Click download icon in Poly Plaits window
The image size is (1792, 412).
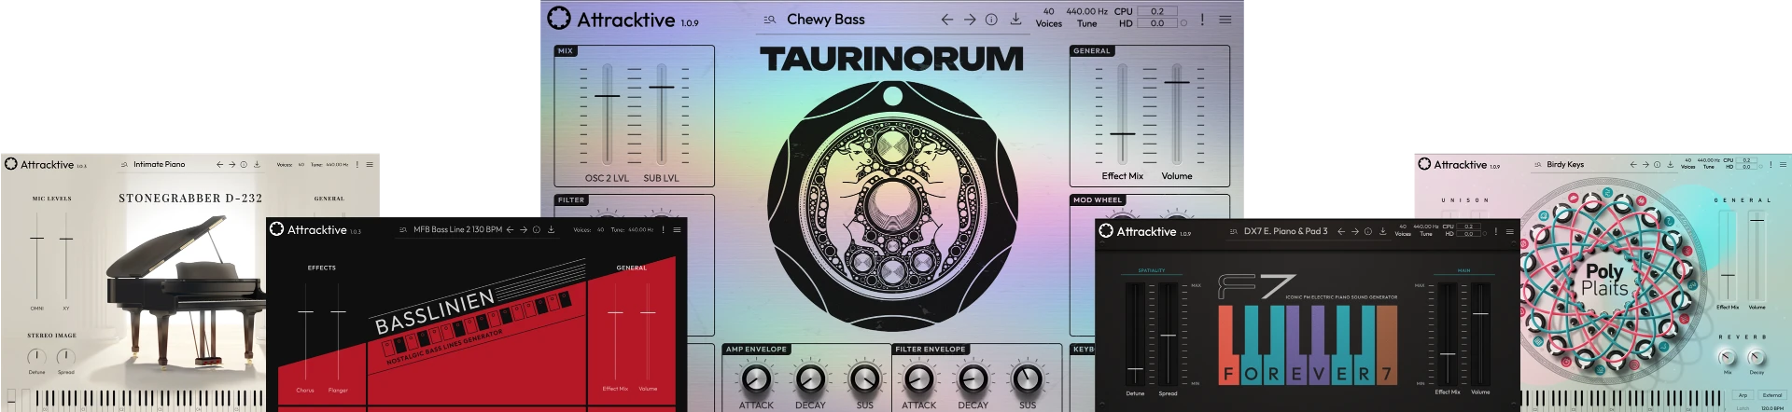click(1670, 164)
